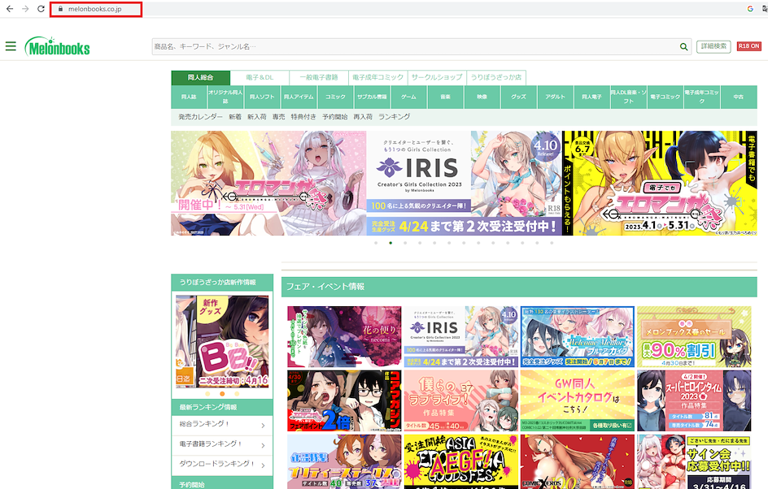Image resolution: width=768 pixels, height=489 pixels.
Task: Reload the page with the refresh icon
Action: [x=41, y=9]
